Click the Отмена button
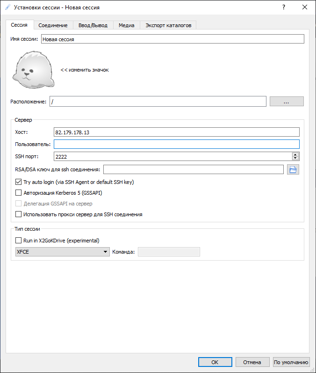This screenshot has width=316, height=373. point(252,362)
